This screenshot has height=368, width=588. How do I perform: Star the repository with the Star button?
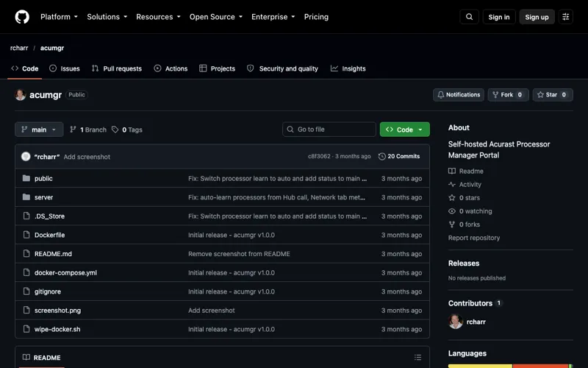[553, 95]
